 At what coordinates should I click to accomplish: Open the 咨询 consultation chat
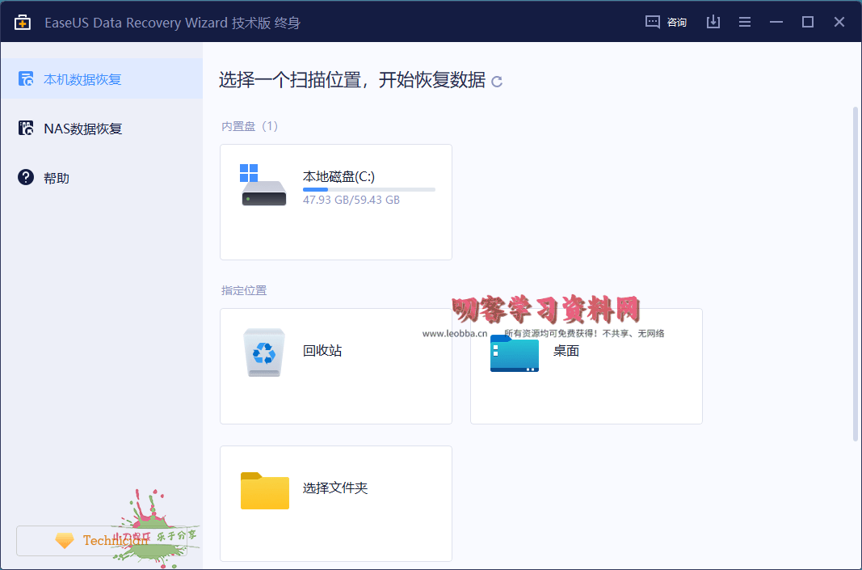666,22
